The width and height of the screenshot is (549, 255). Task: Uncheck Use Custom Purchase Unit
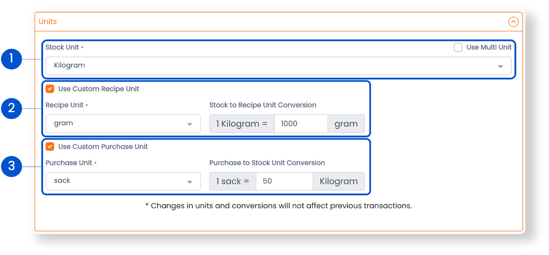coord(50,147)
